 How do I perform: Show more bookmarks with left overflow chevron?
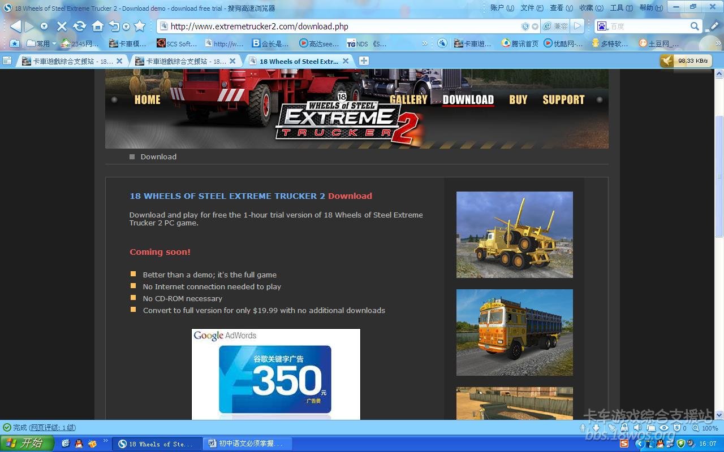pos(425,44)
